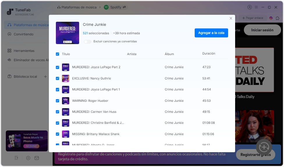Image resolution: width=284 pixels, height=167 pixels.
Task: Click Iniciar sesión button
Action: (x=262, y=30)
